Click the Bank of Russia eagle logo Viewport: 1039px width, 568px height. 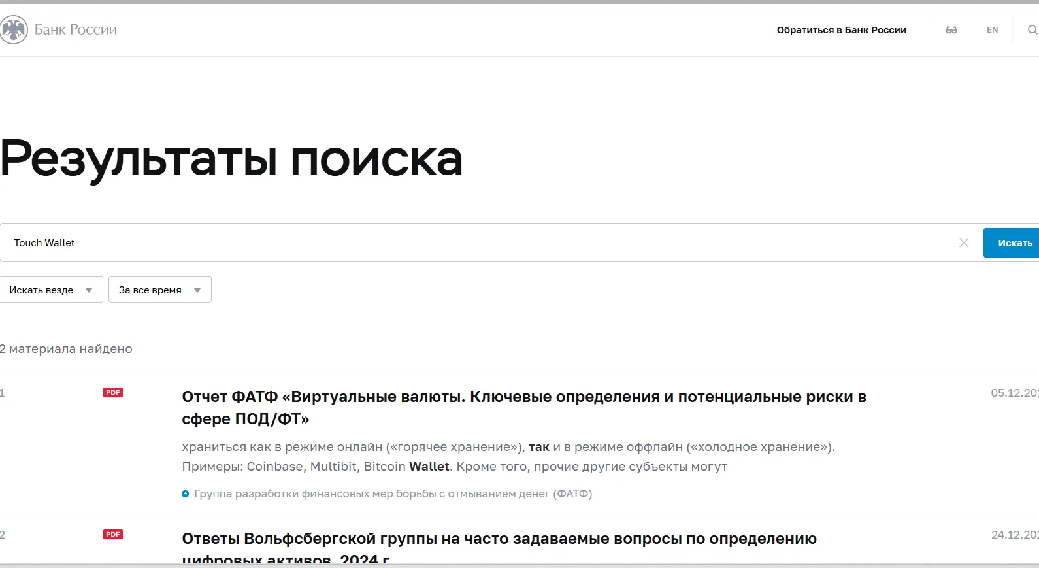point(14,30)
